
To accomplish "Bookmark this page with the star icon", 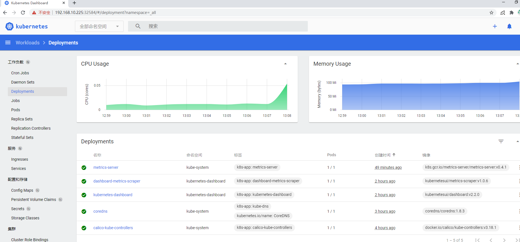I will pyautogui.click(x=491, y=13).
